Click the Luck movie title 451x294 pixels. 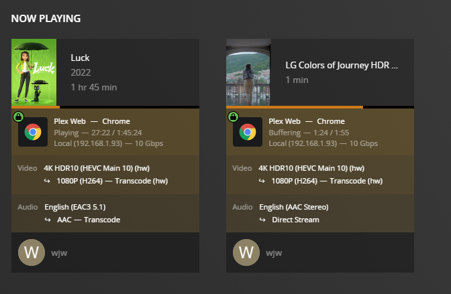click(x=81, y=58)
